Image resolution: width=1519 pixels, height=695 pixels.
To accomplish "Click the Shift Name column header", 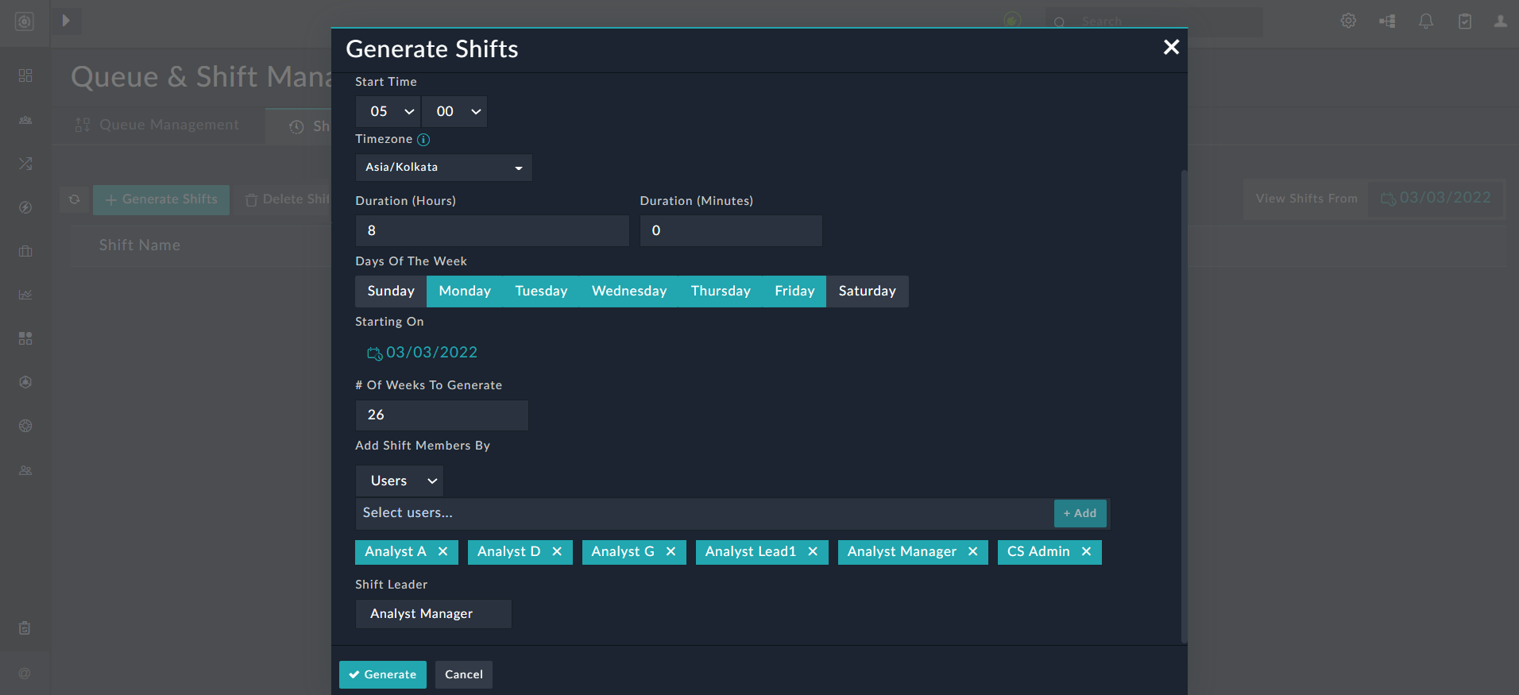I will [x=140, y=245].
